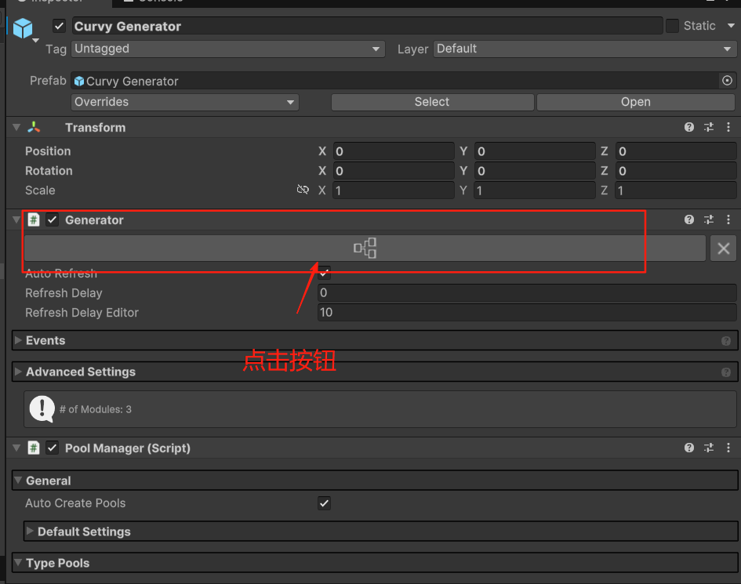Click the Prefab Curvy Generator field
This screenshot has width=741, height=584.
tap(394, 81)
